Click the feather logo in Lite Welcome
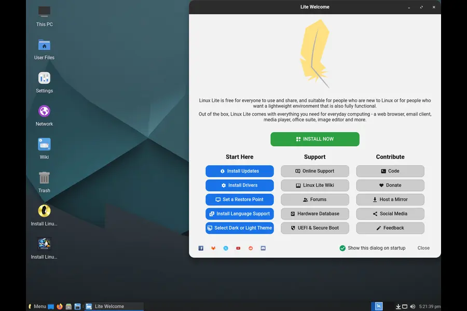Image resolution: width=467 pixels, height=311 pixels. tap(315, 53)
